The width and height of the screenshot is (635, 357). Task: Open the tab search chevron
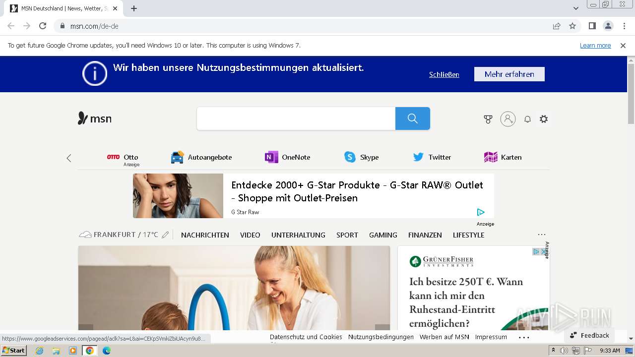[576, 8]
